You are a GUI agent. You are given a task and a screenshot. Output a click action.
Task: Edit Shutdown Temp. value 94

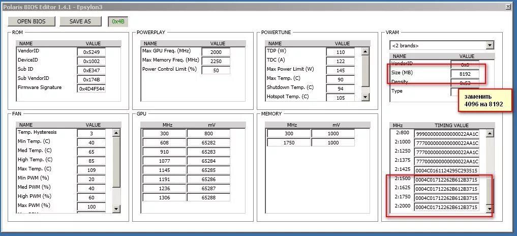tap(341, 89)
